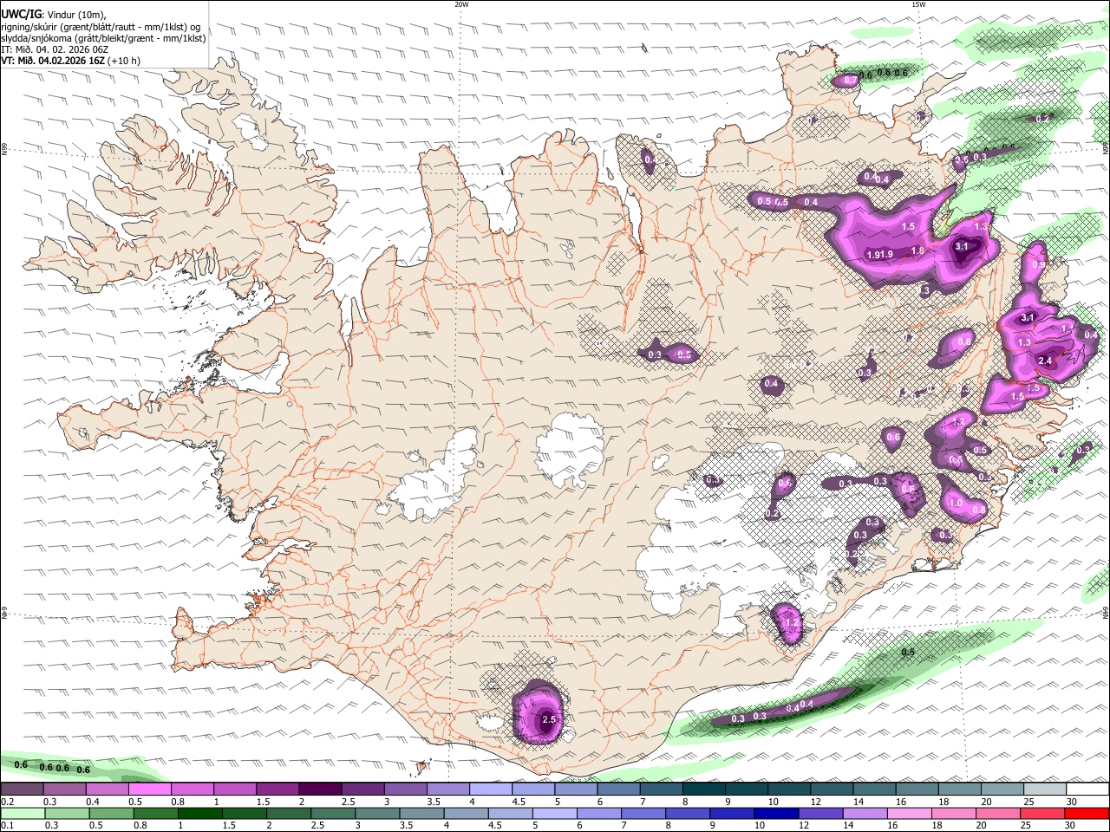Click the initial time line starting IT

55,49
